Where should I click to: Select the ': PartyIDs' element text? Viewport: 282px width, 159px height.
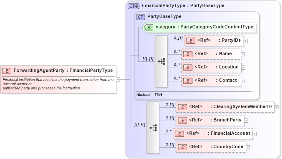[230, 40]
